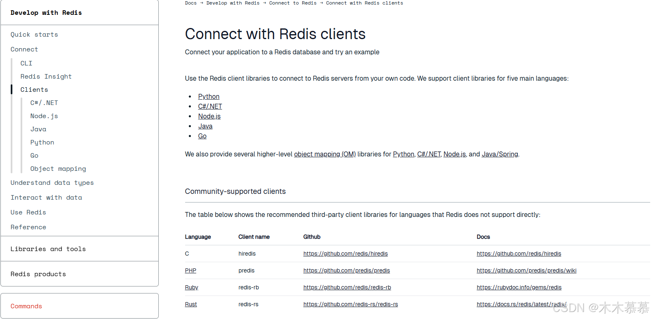Open redis-rs GitHub repository link
The image size is (651, 319).
pos(350,304)
